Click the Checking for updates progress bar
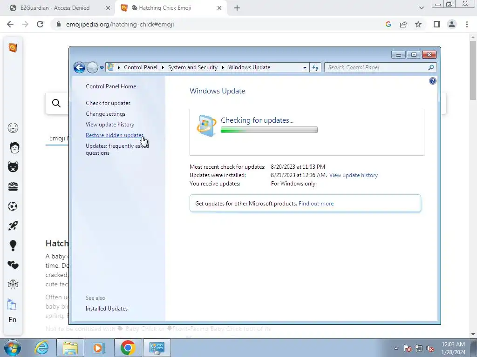The height and width of the screenshot is (357, 477). (269, 130)
